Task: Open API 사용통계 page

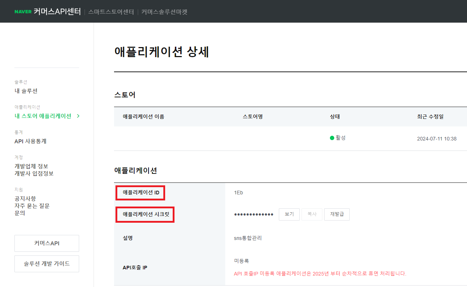Action: tap(30, 141)
